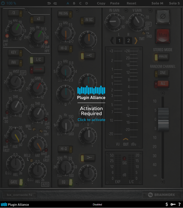Click the previous channel left chevron
The image size is (183, 208).
[112, 40]
